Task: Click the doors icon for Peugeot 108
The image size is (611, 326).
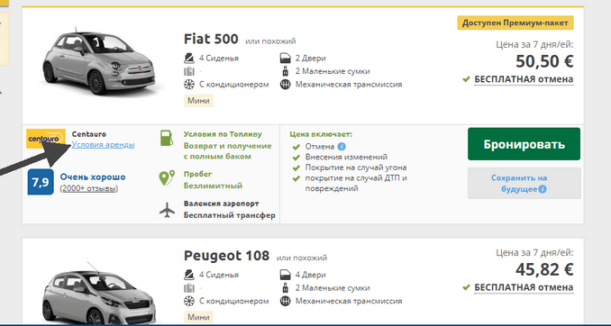Action: pos(286,275)
